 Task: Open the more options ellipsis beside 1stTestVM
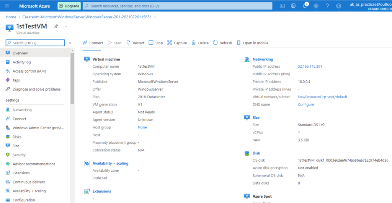(65, 26)
